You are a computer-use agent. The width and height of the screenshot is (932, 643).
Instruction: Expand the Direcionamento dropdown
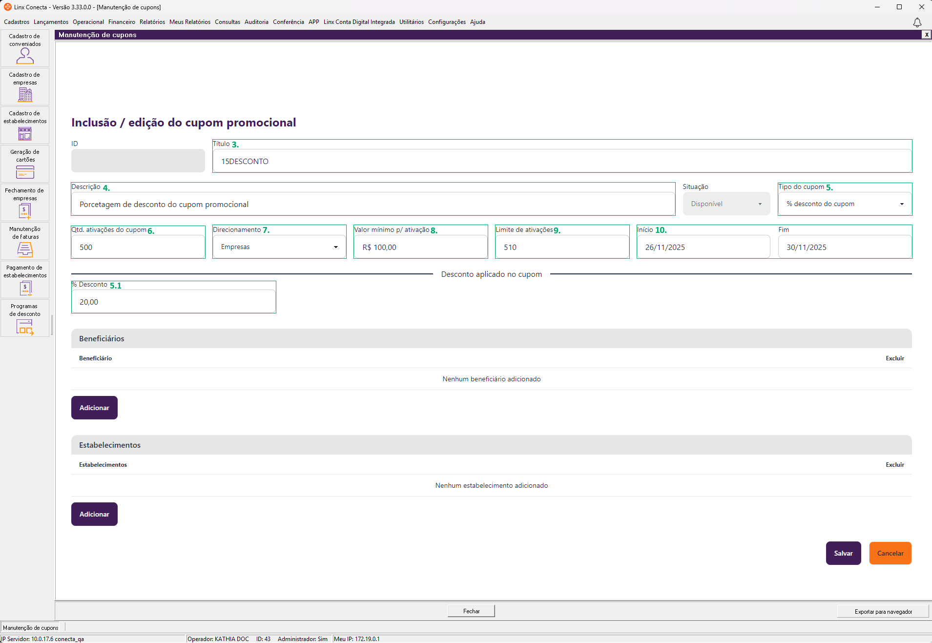coord(279,247)
